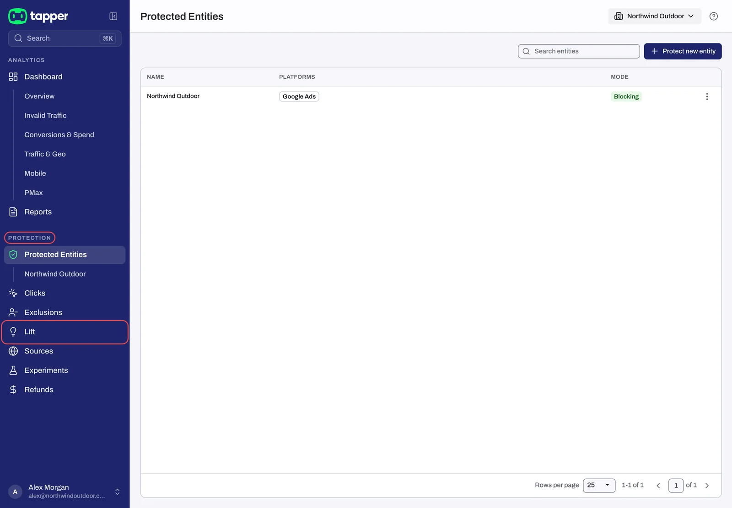The image size is (732, 508).
Task: Open rows per page dropdown
Action: coord(599,485)
